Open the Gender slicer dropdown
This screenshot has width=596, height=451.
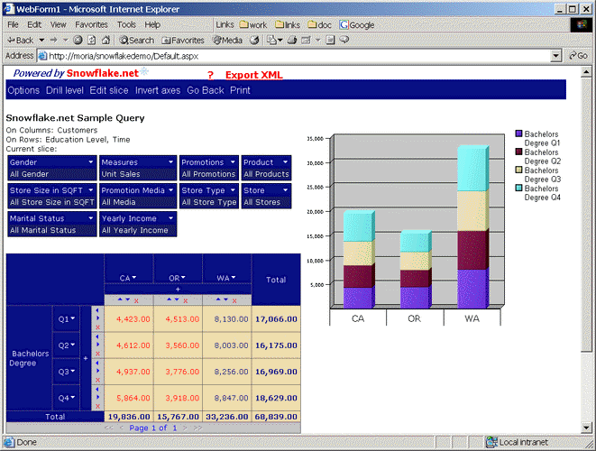(x=91, y=162)
